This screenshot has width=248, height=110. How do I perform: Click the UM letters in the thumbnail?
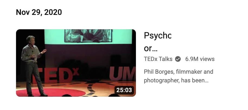point(123,74)
